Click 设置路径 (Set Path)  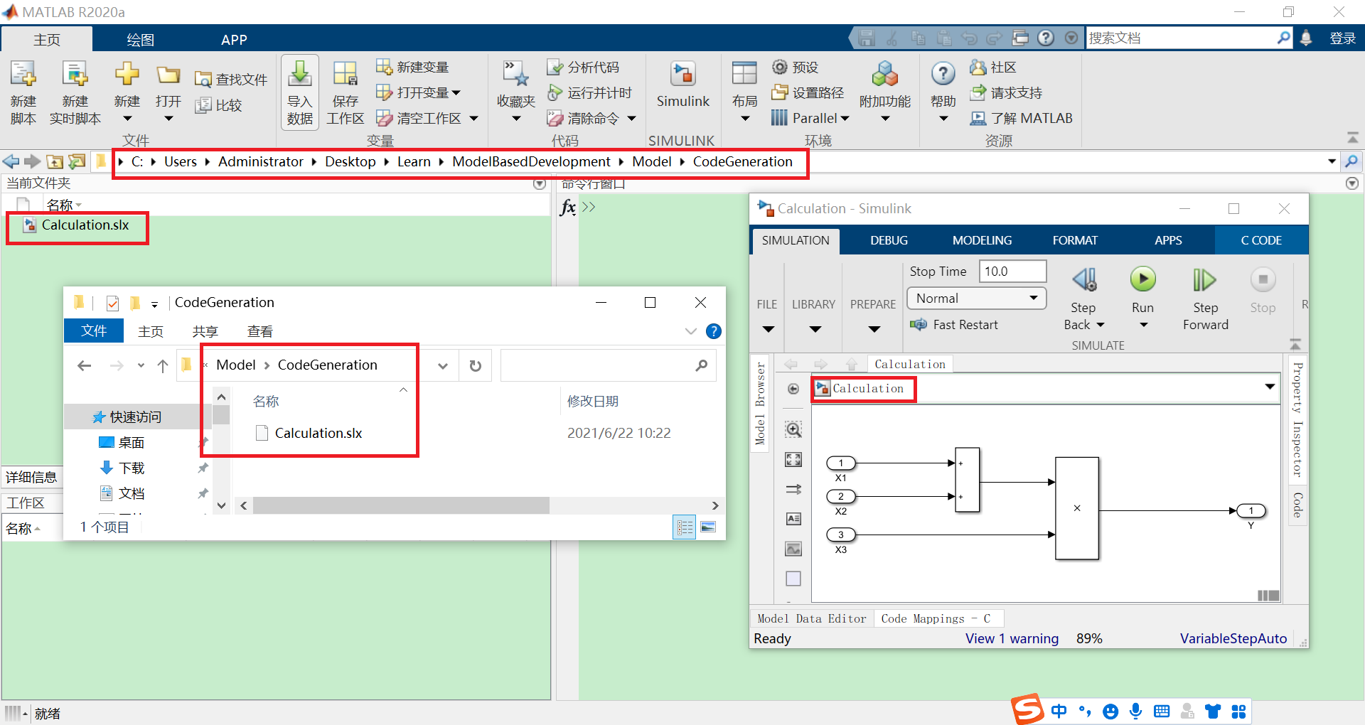pyautogui.click(x=808, y=92)
